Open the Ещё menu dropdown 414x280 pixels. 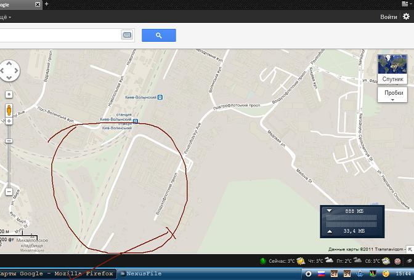[x=6, y=17]
